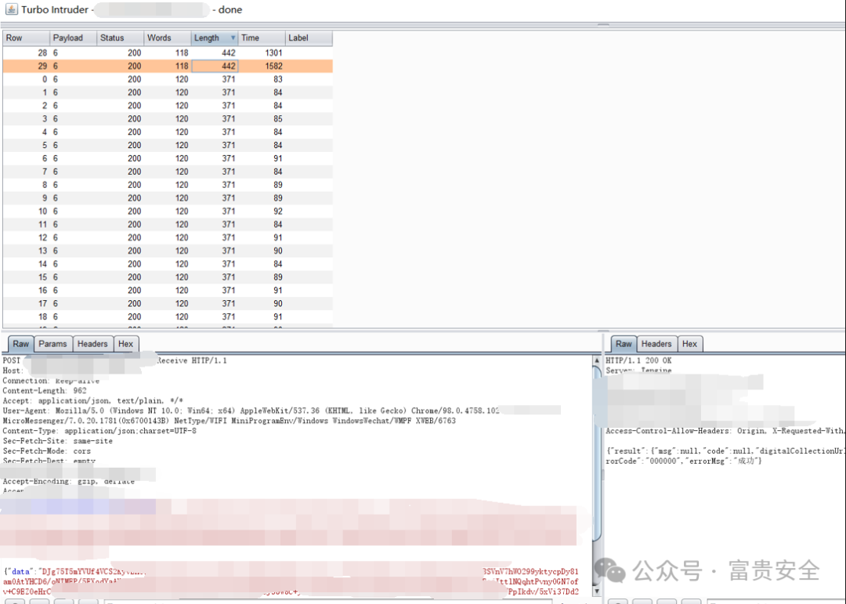The height and width of the screenshot is (604, 846).
Task: Sort results by the Status column header
Action: [120, 38]
